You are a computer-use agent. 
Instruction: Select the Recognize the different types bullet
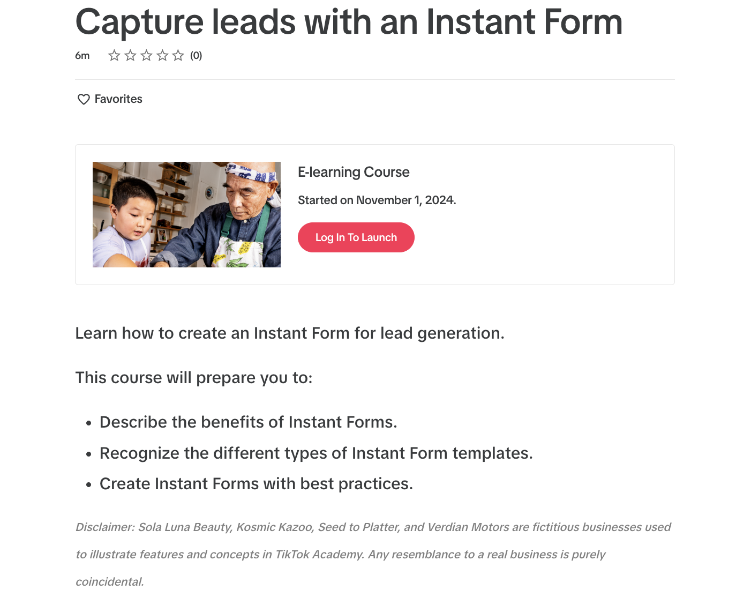[316, 453]
